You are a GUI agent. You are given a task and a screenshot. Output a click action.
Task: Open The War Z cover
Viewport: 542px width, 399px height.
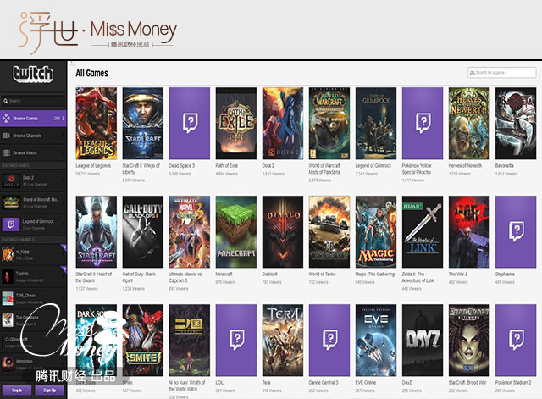469,231
